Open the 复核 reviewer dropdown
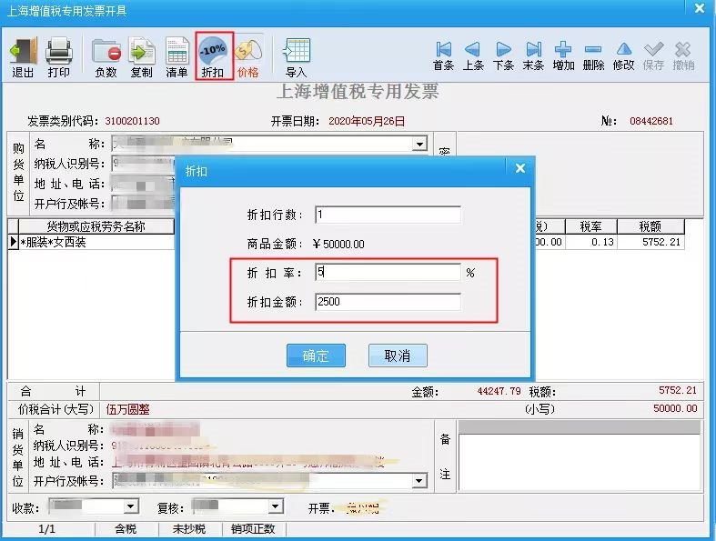716x541 pixels. 276,506
